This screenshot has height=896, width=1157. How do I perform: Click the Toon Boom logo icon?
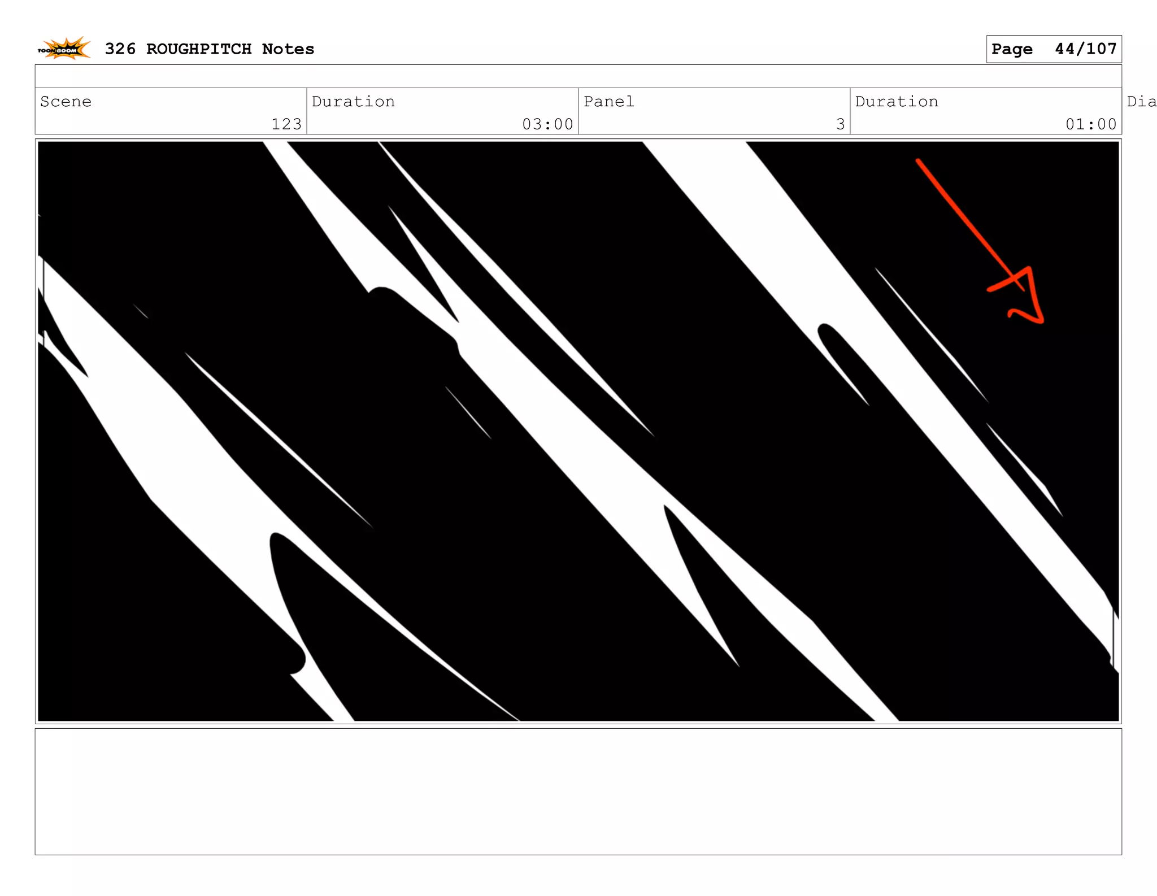click(64, 49)
